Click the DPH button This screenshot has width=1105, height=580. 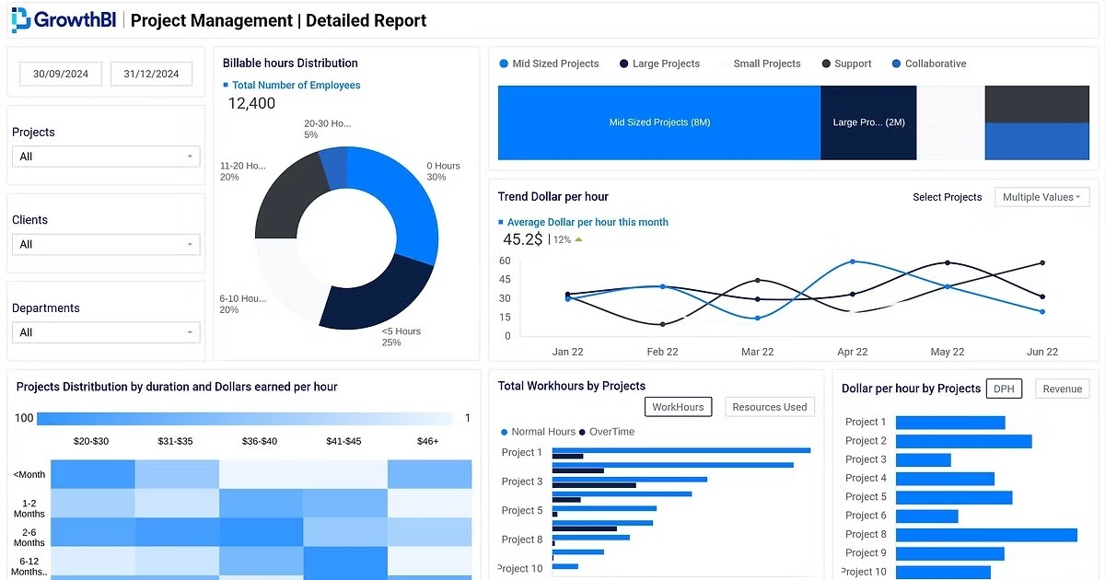[x=1004, y=389]
